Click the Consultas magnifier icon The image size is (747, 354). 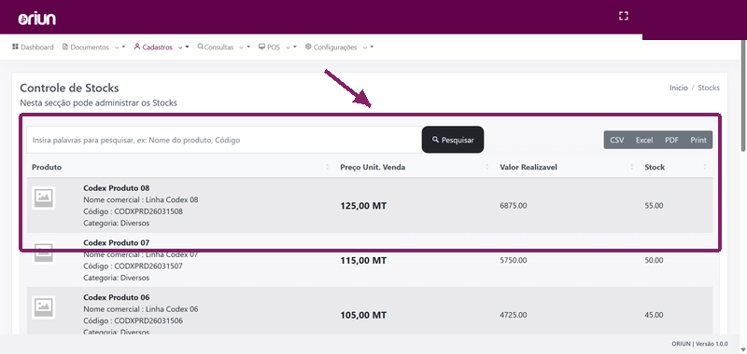[200, 47]
